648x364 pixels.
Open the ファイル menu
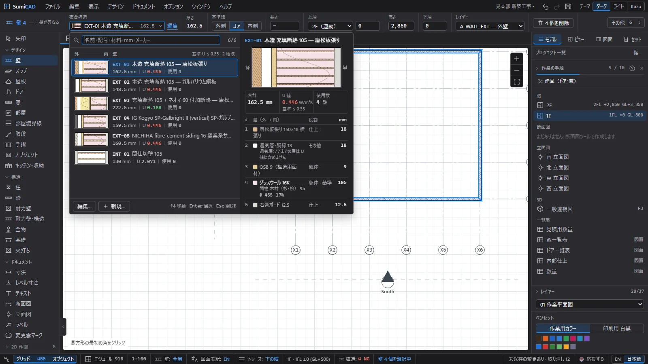click(x=53, y=6)
